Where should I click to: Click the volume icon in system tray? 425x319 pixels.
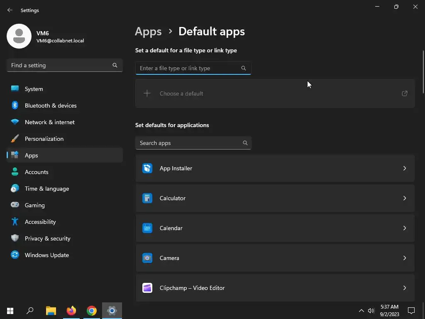tap(371, 311)
